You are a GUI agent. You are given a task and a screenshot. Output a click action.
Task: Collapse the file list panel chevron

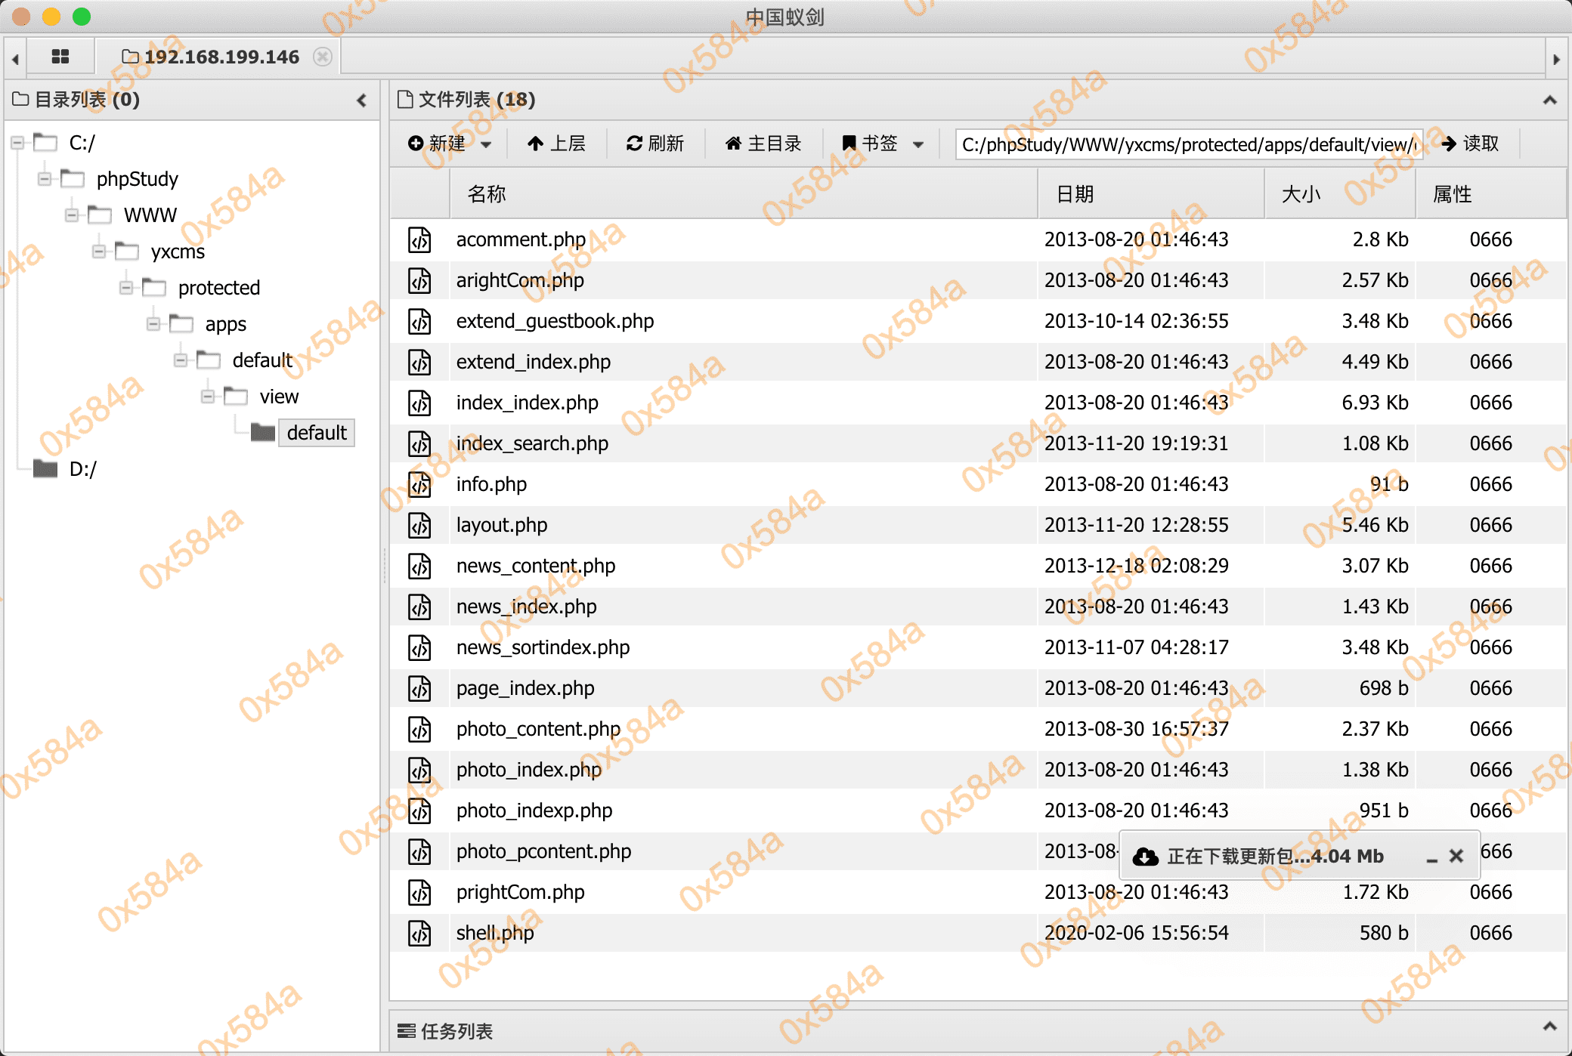(1549, 100)
